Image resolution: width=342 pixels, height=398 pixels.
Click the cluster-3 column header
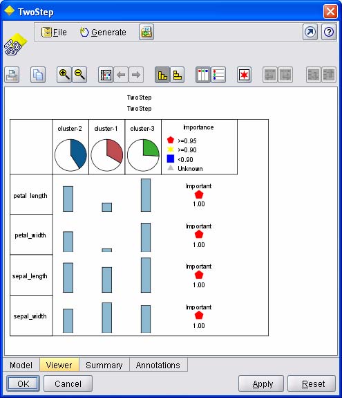tap(142, 129)
